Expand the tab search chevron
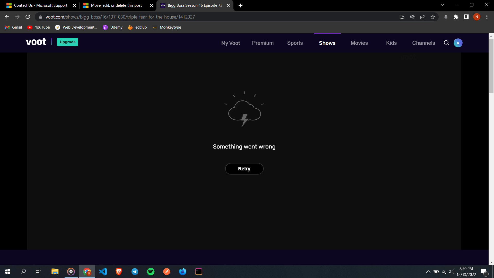The image size is (494, 278). 442,5
